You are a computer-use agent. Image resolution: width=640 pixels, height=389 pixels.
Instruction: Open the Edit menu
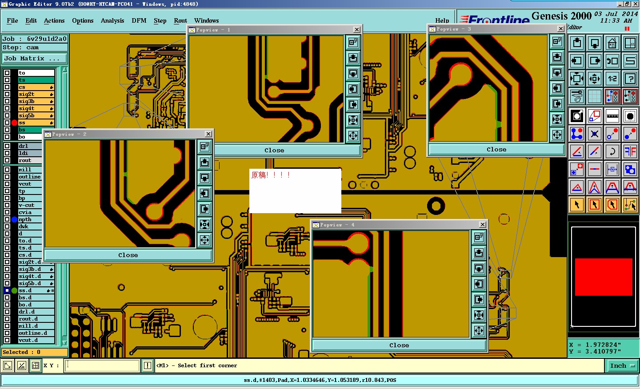pyautogui.click(x=31, y=20)
